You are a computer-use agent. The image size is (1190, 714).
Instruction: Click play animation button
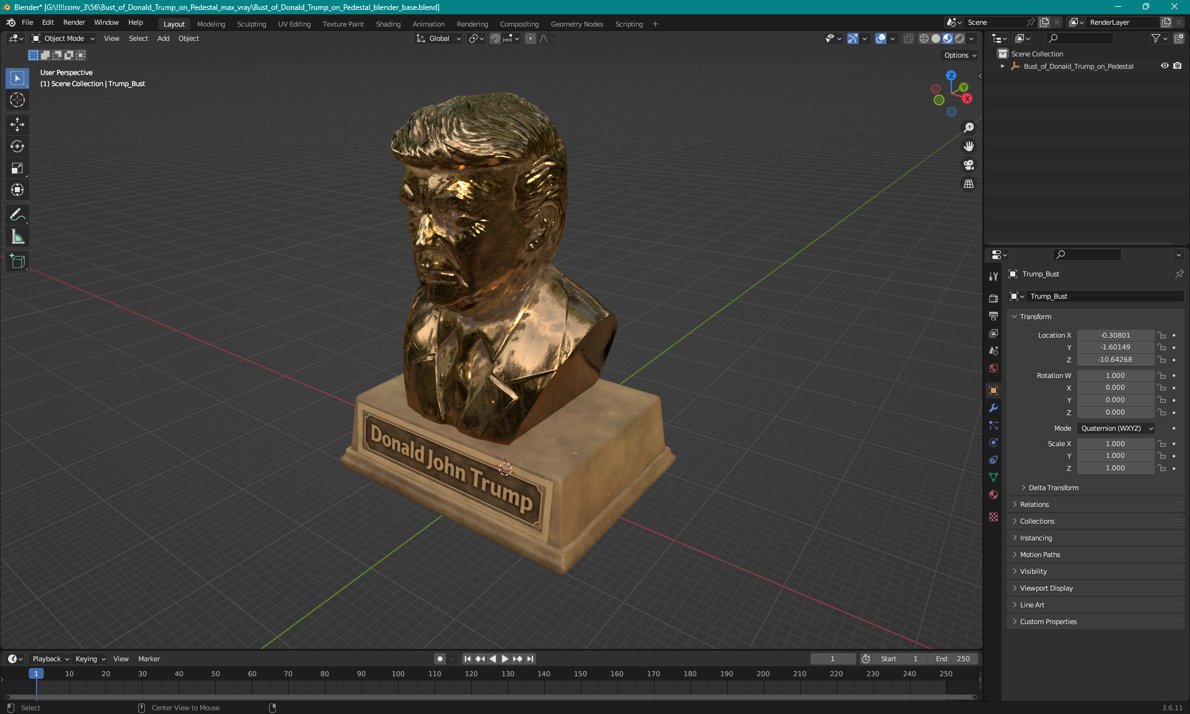point(505,659)
